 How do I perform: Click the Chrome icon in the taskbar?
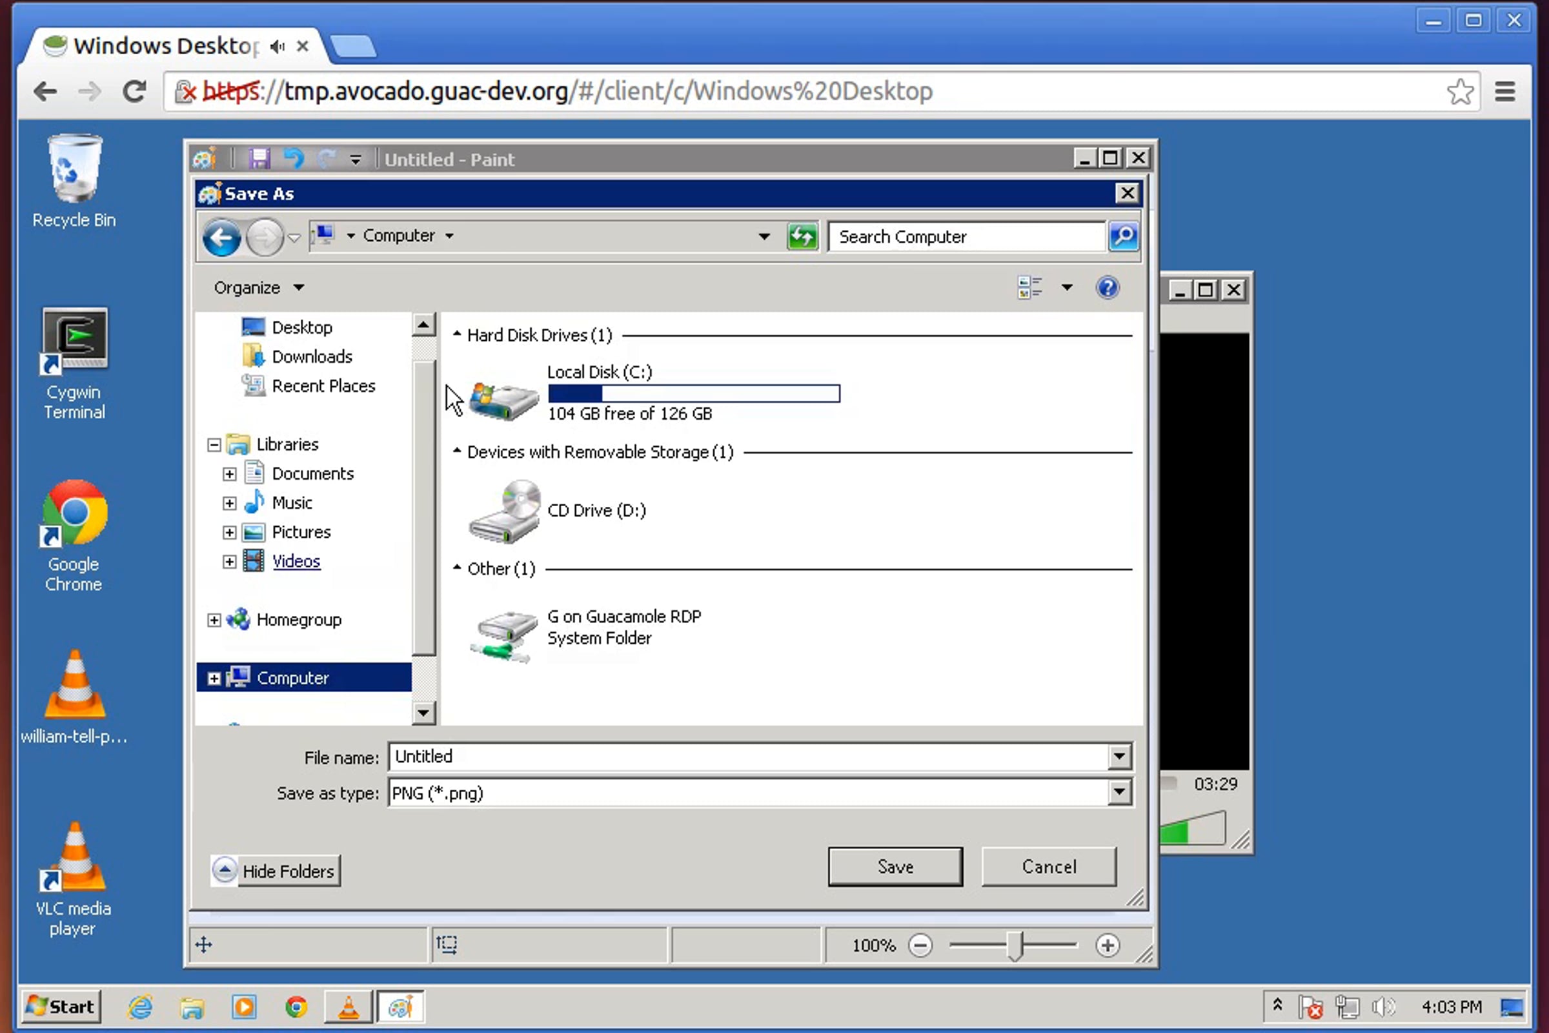pos(296,1007)
